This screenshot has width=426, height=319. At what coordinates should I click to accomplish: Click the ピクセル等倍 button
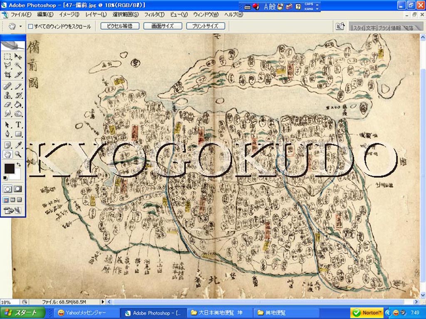click(x=119, y=26)
